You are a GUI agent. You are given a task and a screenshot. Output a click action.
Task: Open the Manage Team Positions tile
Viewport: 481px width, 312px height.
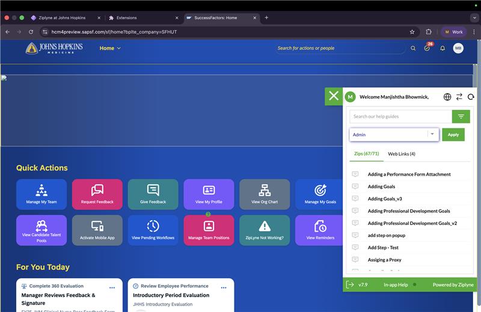(x=209, y=230)
